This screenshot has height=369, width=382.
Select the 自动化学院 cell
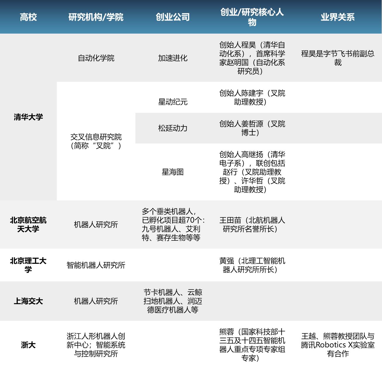96,58
